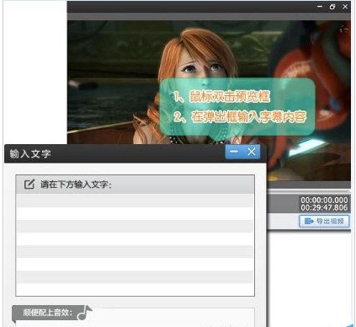This screenshot has width=356, height=327.
Task: Click the fullscreen icon on the preview
Action: [343, 29]
